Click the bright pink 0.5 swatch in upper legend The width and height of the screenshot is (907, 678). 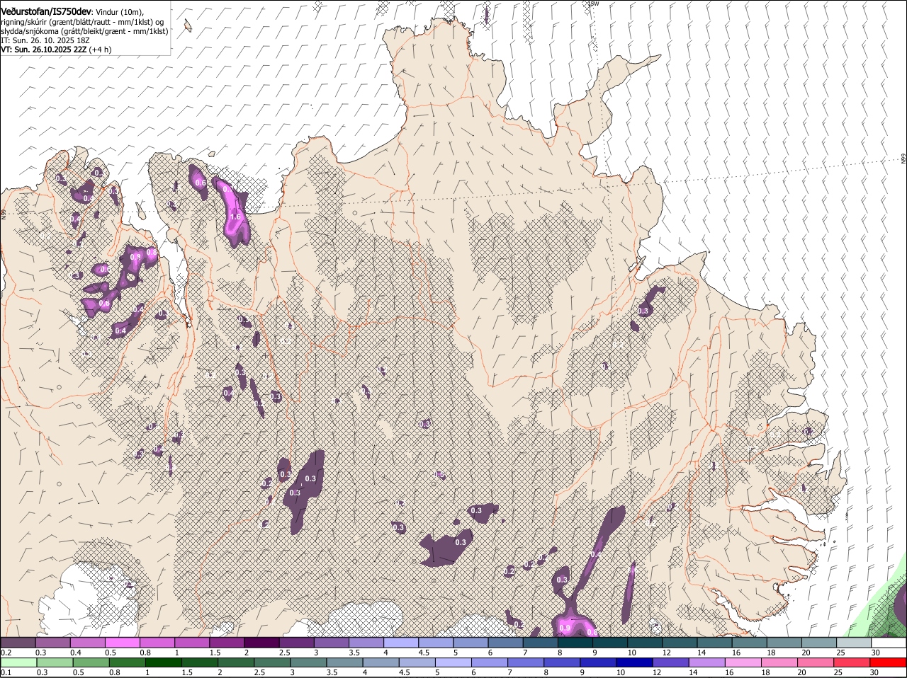tap(122, 643)
